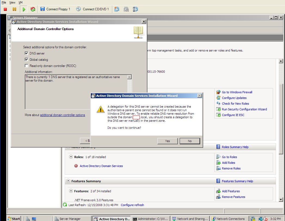Click the Last Refresh green icon
The image size is (285, 221).
click(65, 205)
